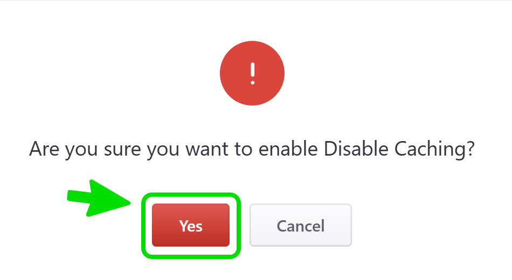Click the red Yes button

click(x=191, y=225)
